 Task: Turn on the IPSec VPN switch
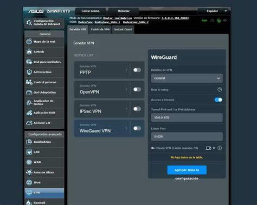[137, 109]
